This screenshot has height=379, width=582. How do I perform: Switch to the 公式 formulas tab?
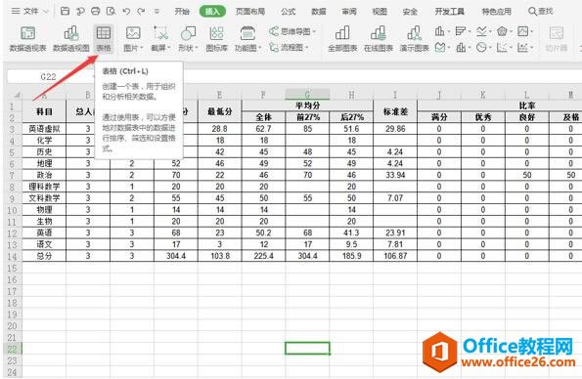point(288,12)
